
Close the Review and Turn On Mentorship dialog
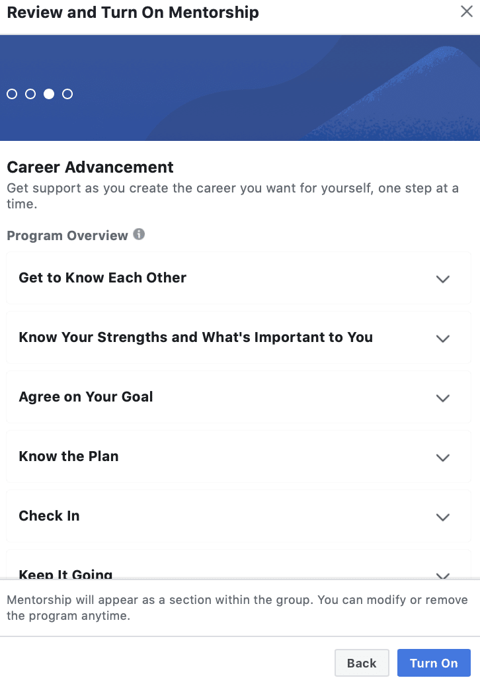tap(467, 11)
